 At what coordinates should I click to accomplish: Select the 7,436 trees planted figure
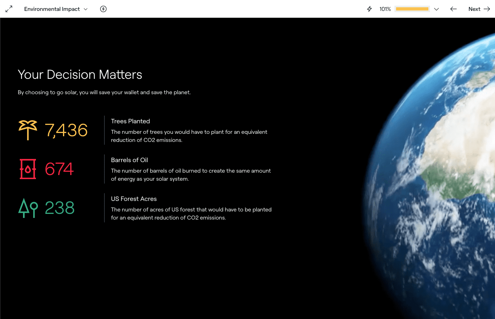click(66, 130)
